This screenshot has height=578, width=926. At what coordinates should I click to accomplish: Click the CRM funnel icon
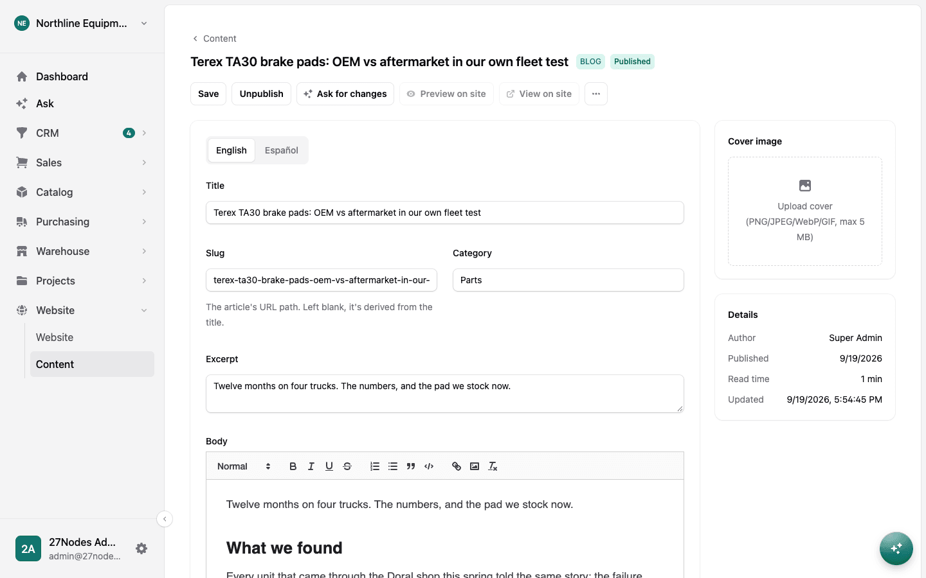point(22,133)
